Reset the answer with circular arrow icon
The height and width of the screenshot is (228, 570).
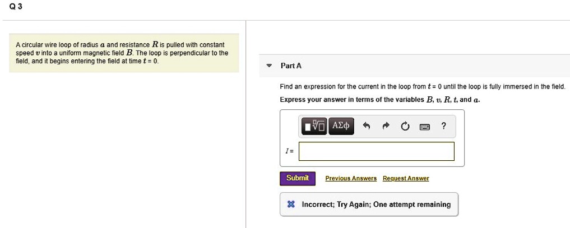tap(405, 126)
